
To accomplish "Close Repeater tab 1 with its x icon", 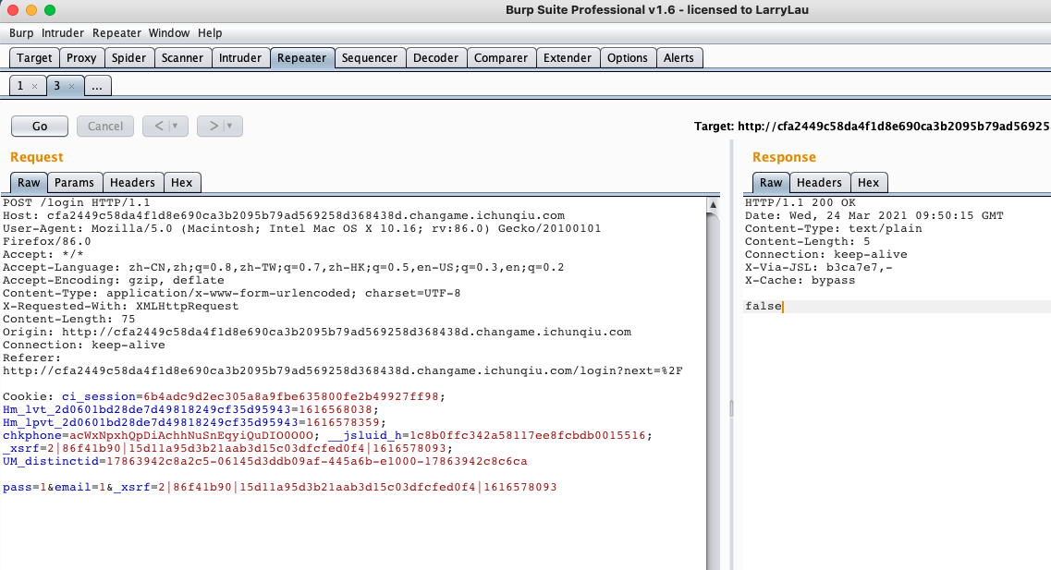I will (x=35, y=87).
